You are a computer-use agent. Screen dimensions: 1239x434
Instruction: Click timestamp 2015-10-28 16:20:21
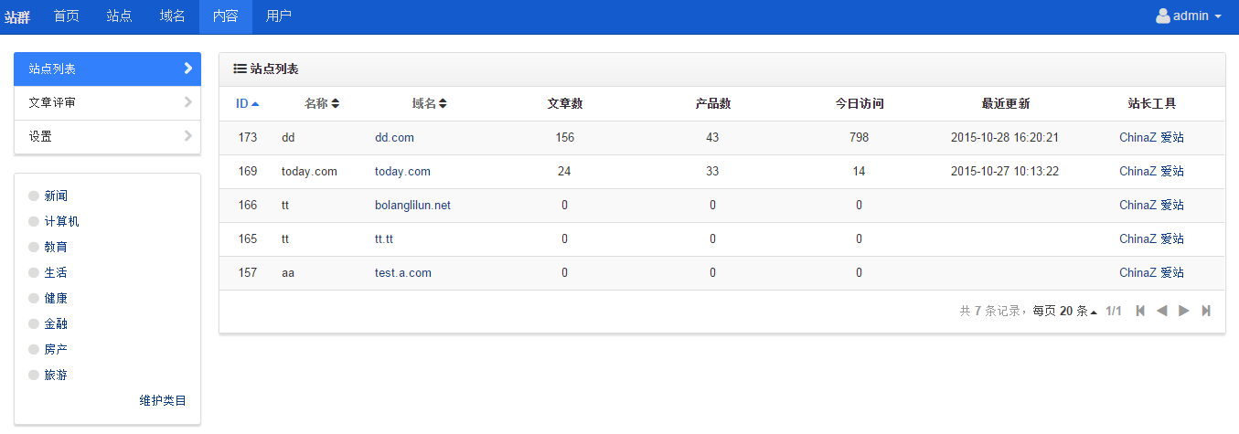[1005, 137]
